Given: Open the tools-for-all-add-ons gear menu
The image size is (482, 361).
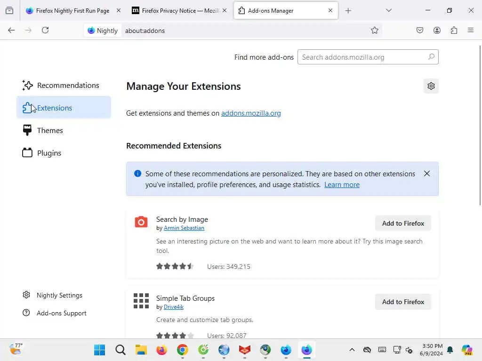Looking at the screenshot, I should [431, 86].
